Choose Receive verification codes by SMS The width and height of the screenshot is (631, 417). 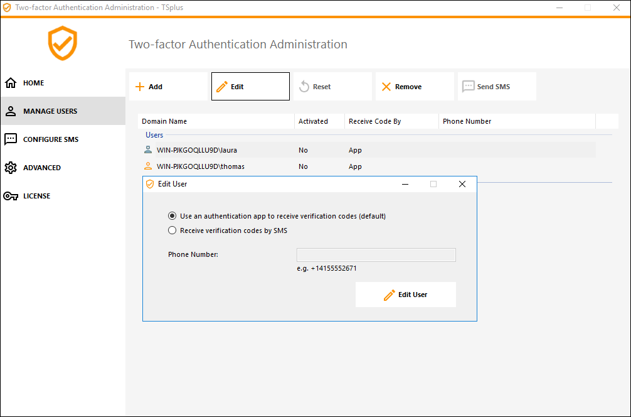172,230
